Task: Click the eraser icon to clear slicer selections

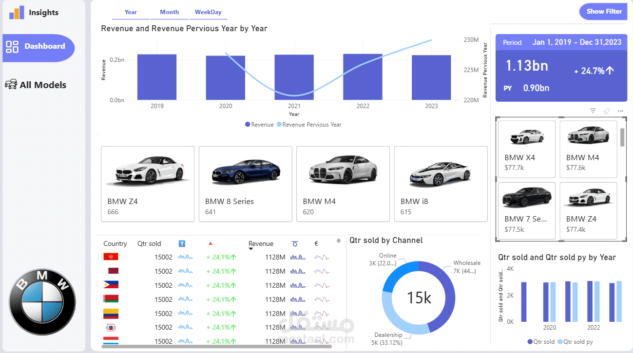Action: pyautogui.click(x=607, y=111)
